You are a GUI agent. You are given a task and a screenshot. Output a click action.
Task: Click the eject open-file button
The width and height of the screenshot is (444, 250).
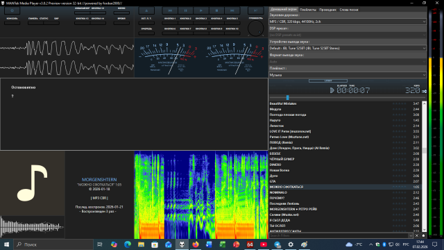pos(146,10)
